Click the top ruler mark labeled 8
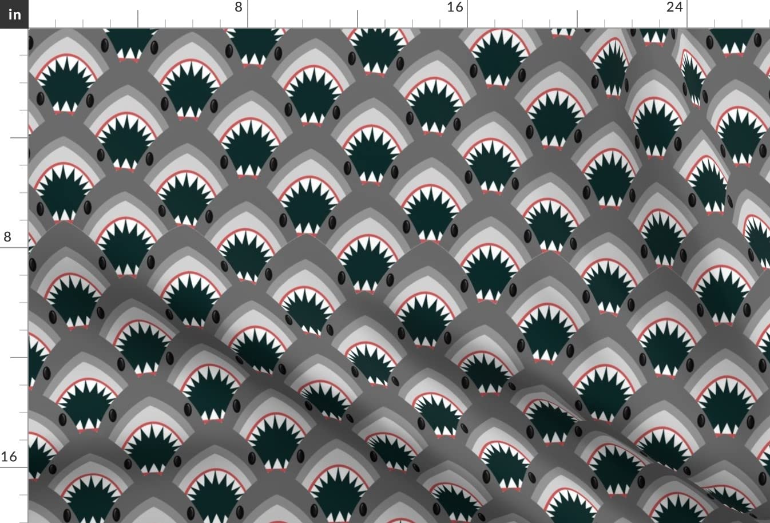The height and width of the screenshot is (523, 770). [239, 7]
